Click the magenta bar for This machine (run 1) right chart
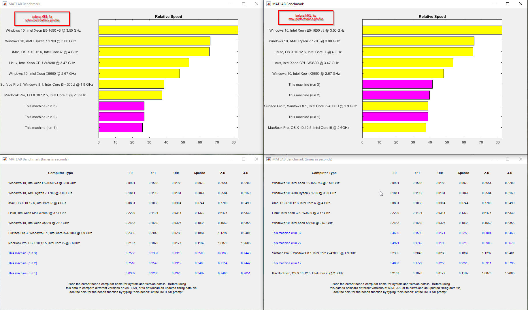 click(395, 117)
